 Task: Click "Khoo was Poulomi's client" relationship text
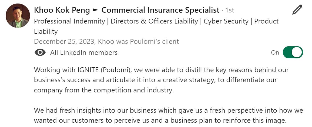point(139,41)
